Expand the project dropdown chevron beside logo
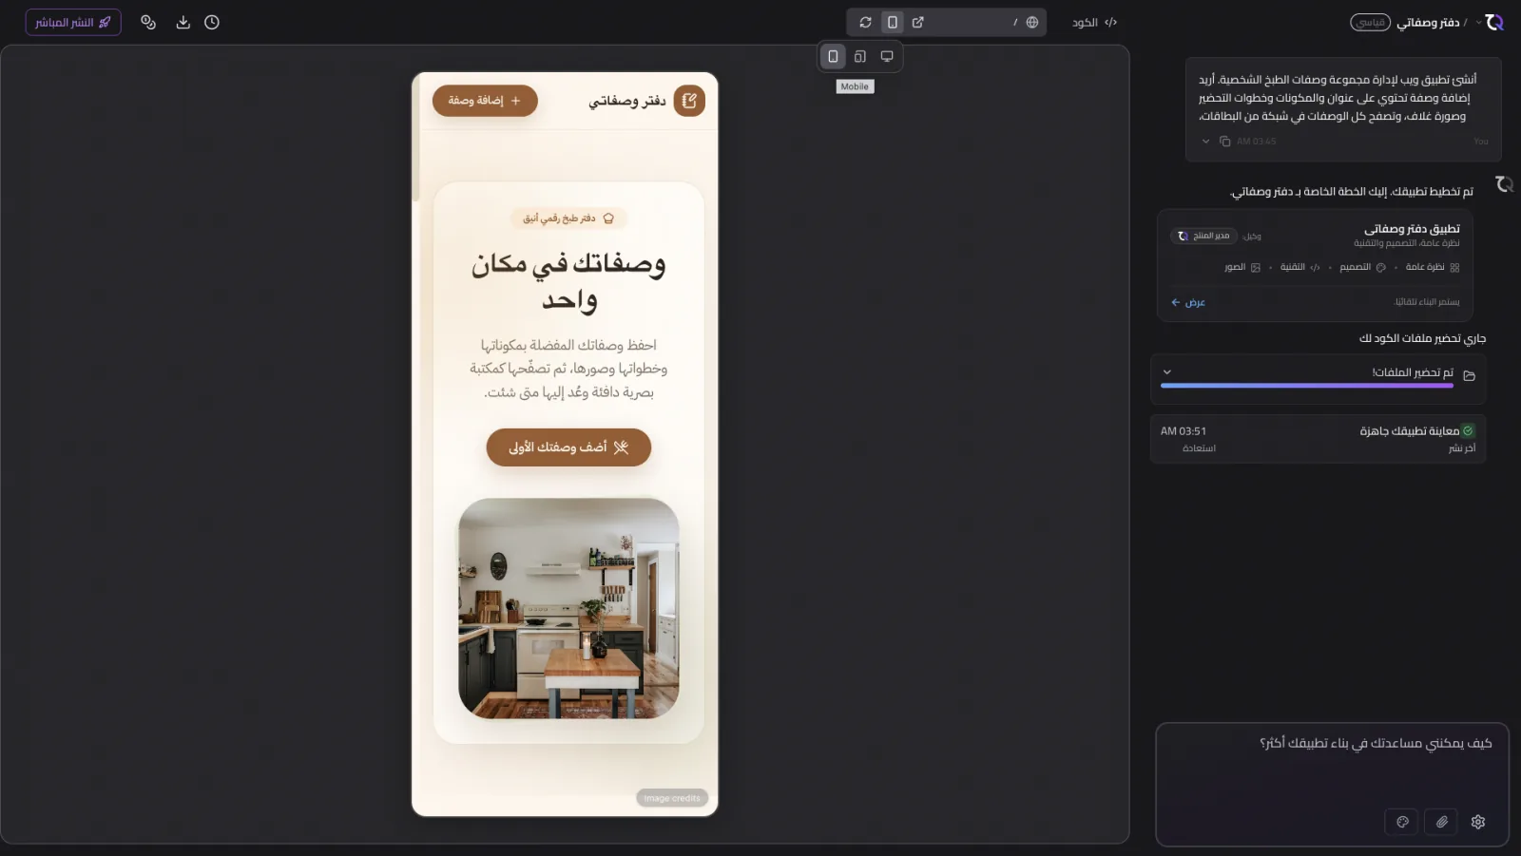 [x=1478, y=22]
